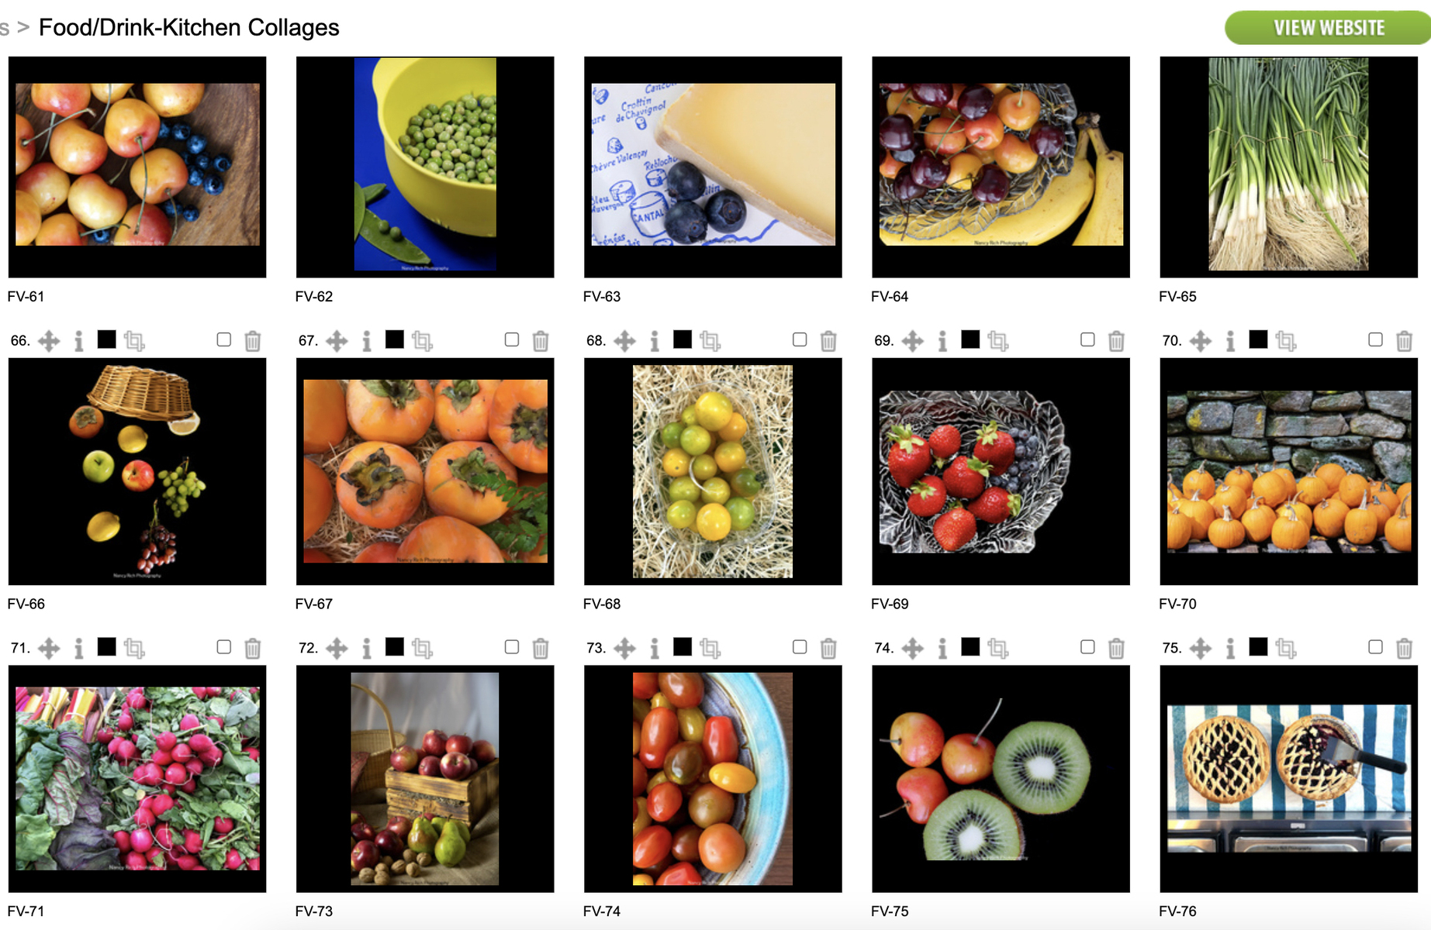The height and width of the screenshot is (930, 1431).
Task: Click black background swatch for image 75
Action: pos(1258,647)
